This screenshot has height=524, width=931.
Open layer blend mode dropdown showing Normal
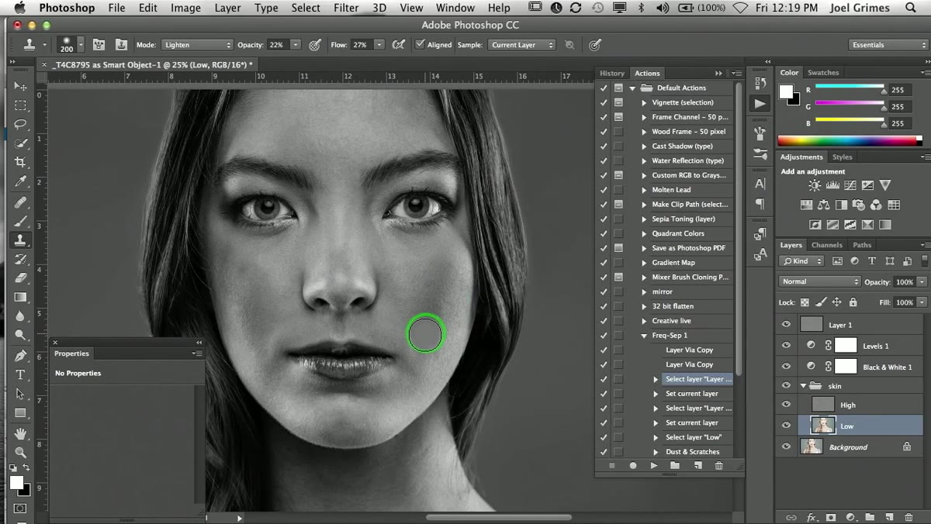(819, 281)
